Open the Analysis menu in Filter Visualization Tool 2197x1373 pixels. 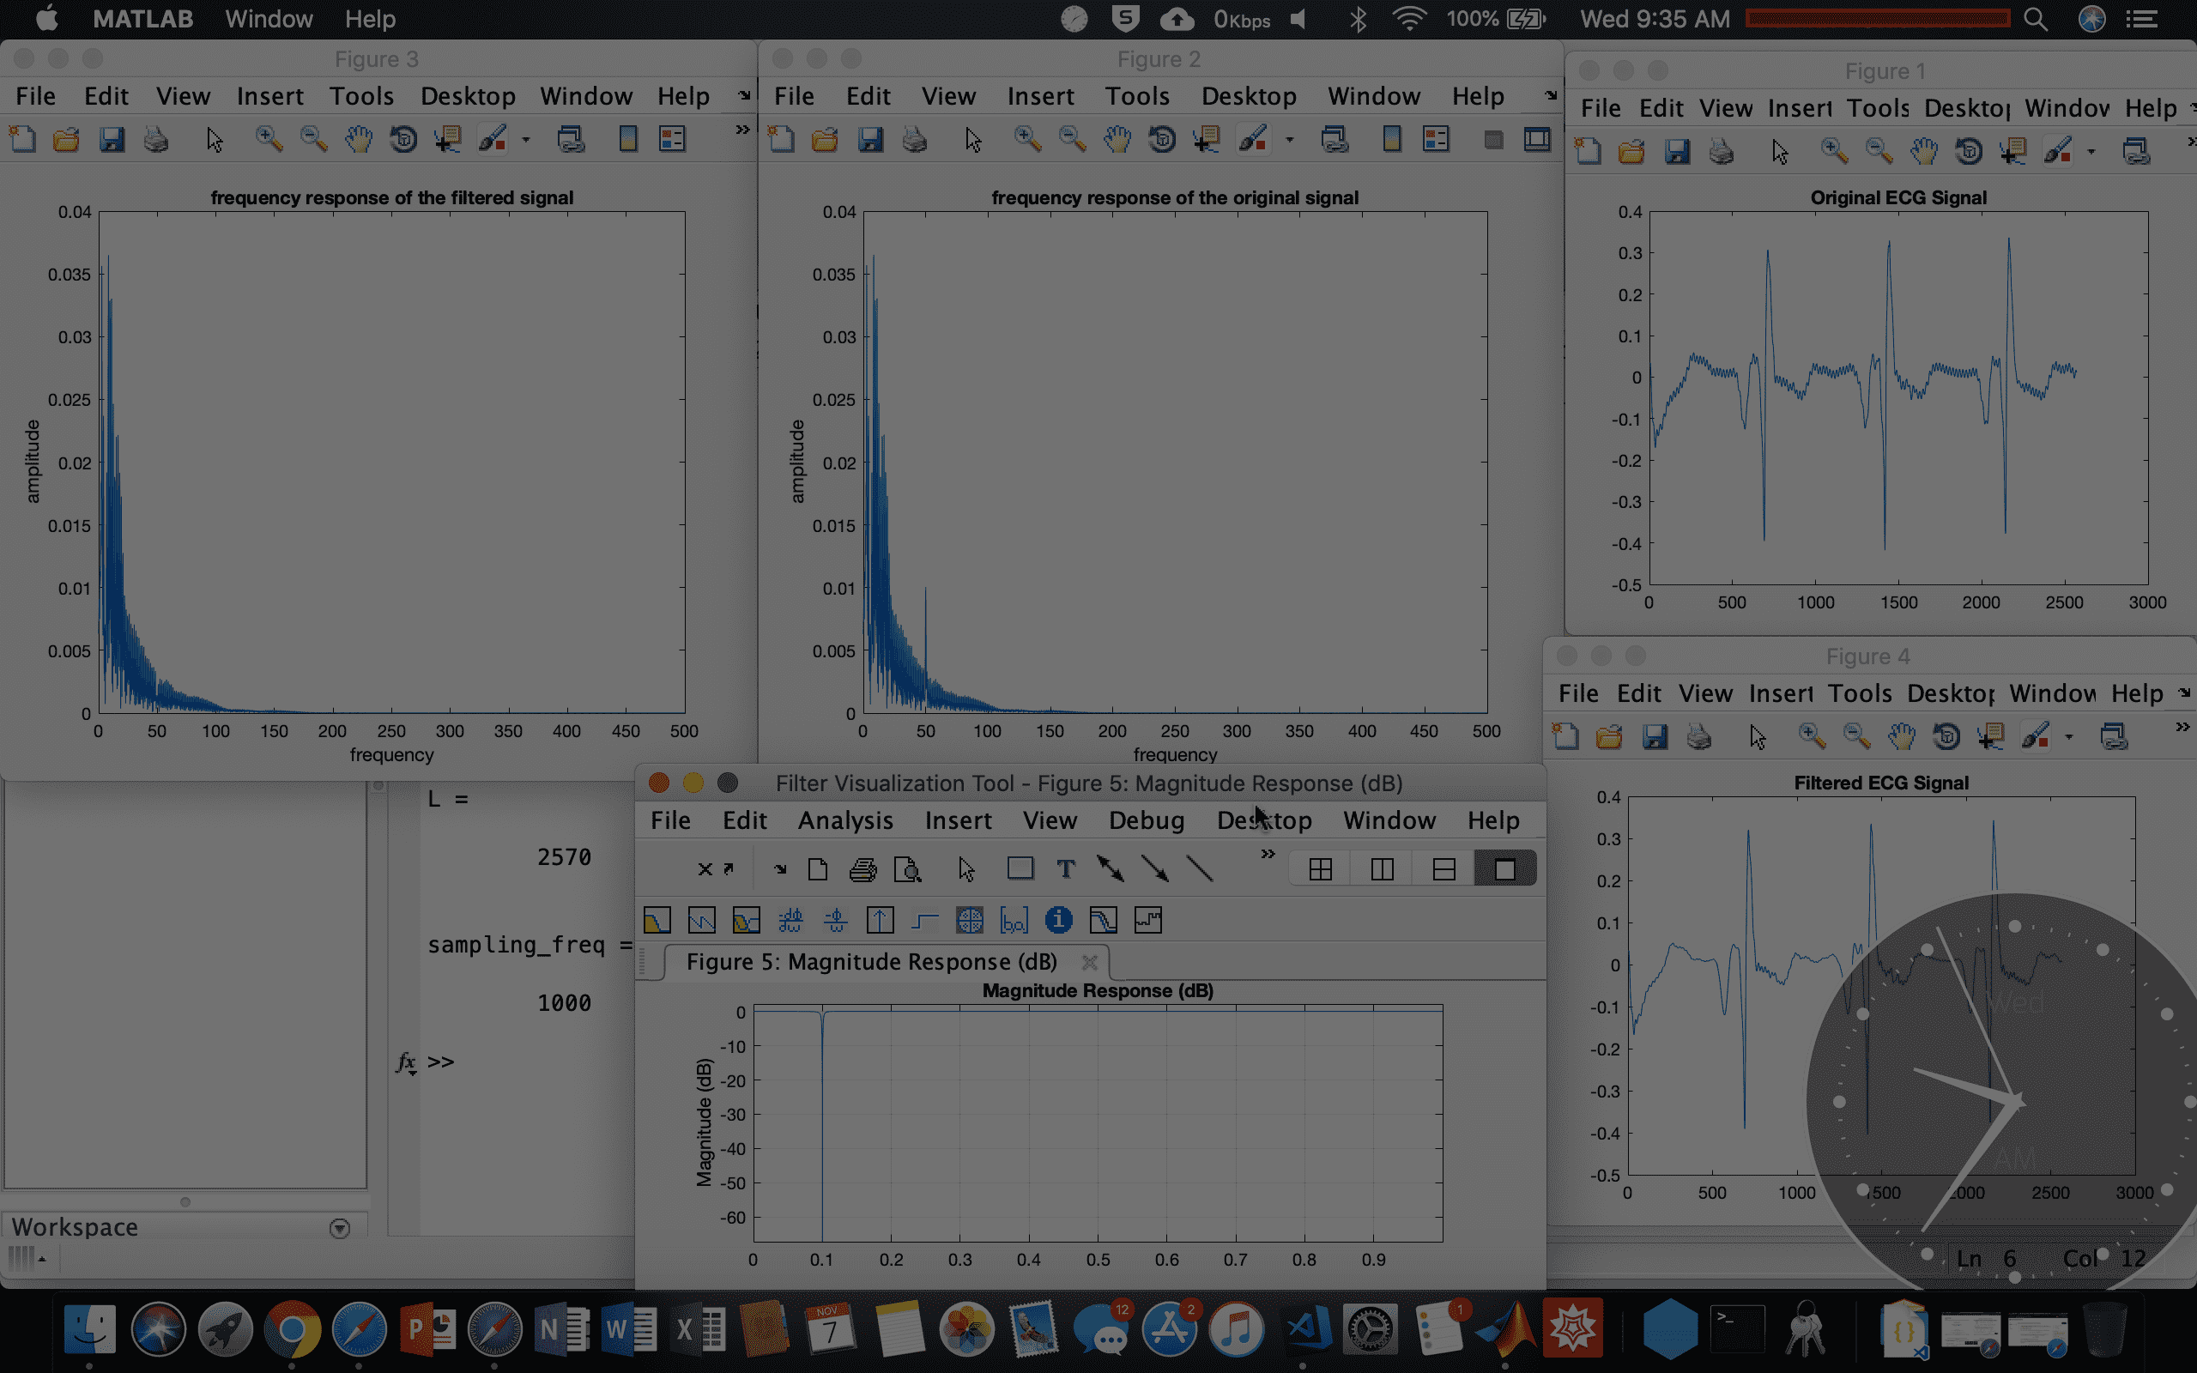coord(844,820)
